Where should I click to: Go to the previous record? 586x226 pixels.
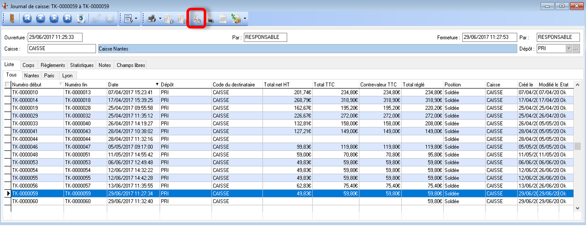[x=41, y=19]
